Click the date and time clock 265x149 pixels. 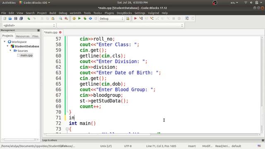coord(132,2)
